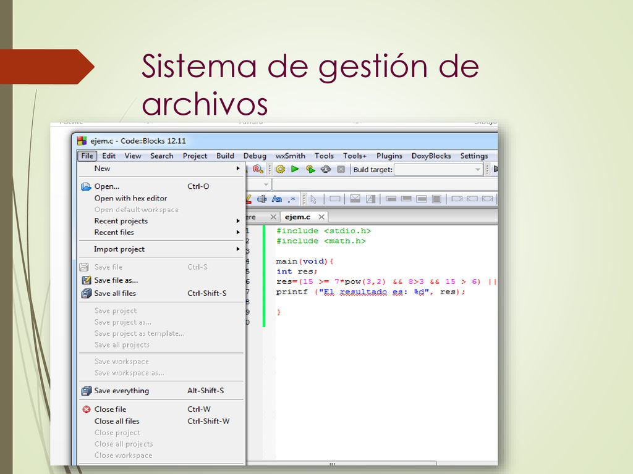Open the Build menu
633x474 pixels.
pos(225,156)
